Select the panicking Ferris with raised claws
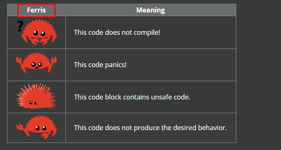This screenshot has height=150, width=281. [36, 63]
